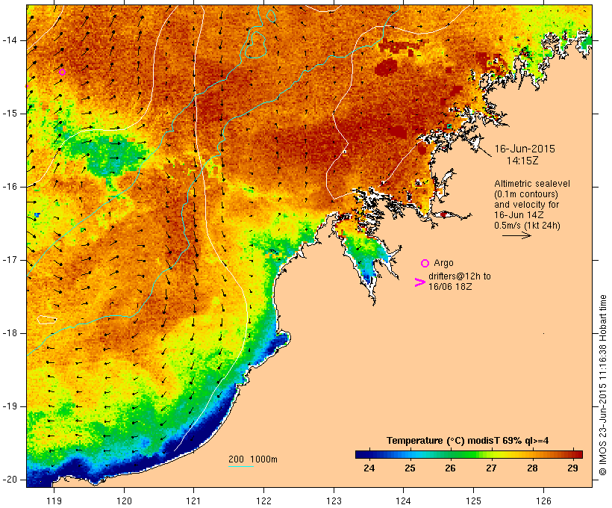Image resolution: width=612 pixels, height=508 pixels.
Task: Click the latitude axis label "-17"
Action: pyautogui.click(x=10, y=260)
